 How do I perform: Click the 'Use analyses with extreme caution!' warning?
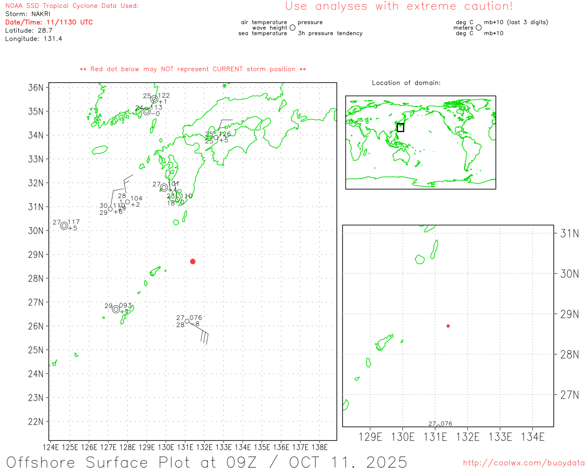399,6
